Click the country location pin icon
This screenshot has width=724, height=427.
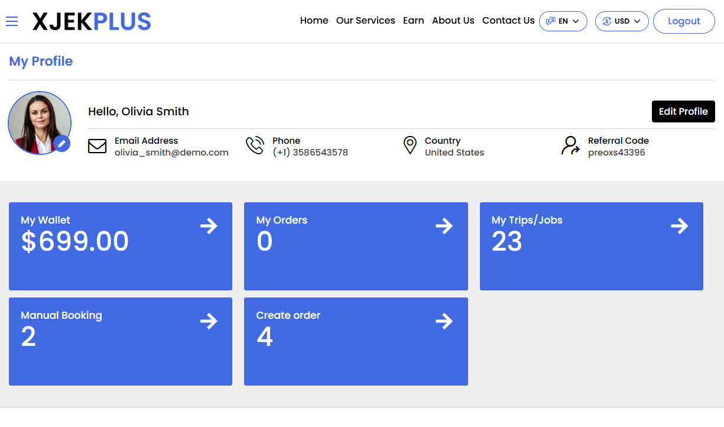click(410, 145)
